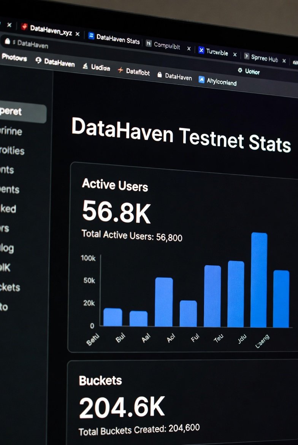Open the 'rolties' sidebar entry

point(12,150)
